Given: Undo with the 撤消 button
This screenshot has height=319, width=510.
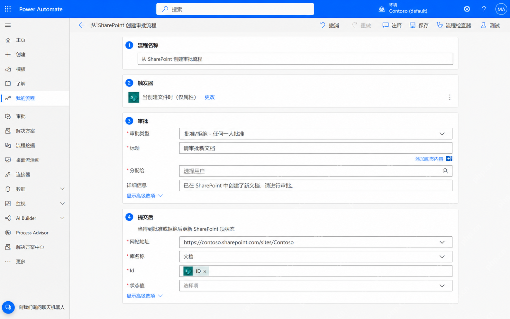Looking at the screenshot, I should (x=330, y=25).
